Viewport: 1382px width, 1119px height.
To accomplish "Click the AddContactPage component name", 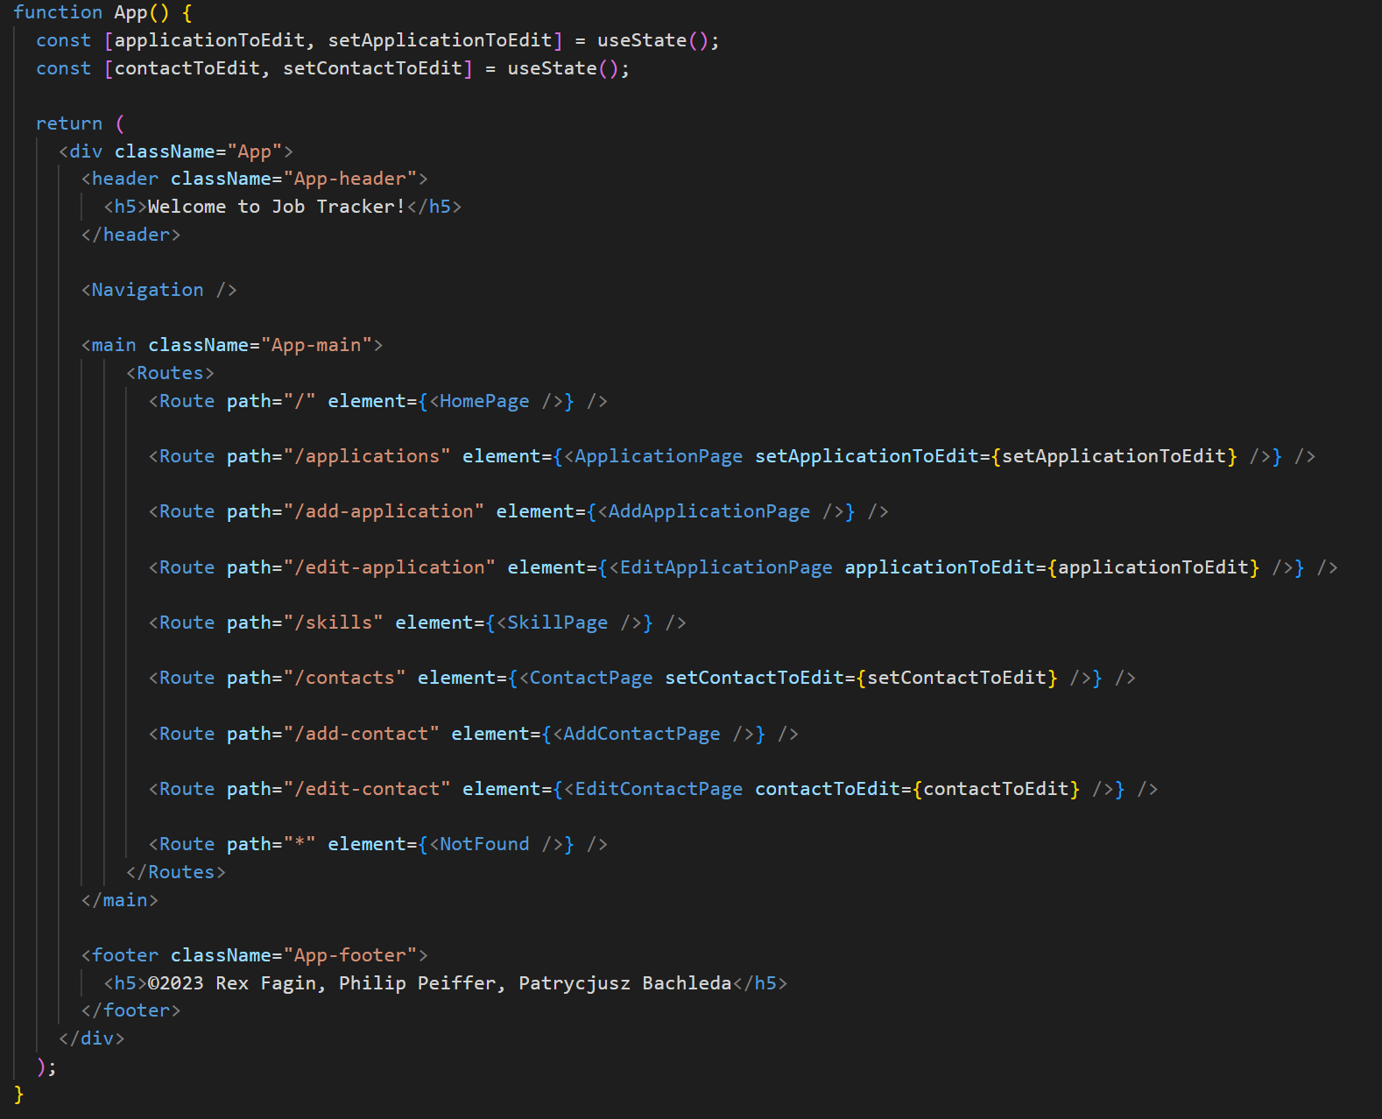I will pyautogui.click(x=641, y=734).
